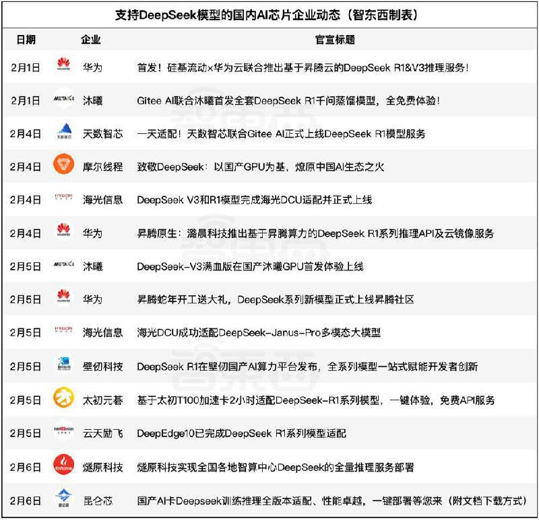
Task: Open the Huawei DeepSeek R1&V3 推理服务 announcement
Action: click(x=303, y=65)
